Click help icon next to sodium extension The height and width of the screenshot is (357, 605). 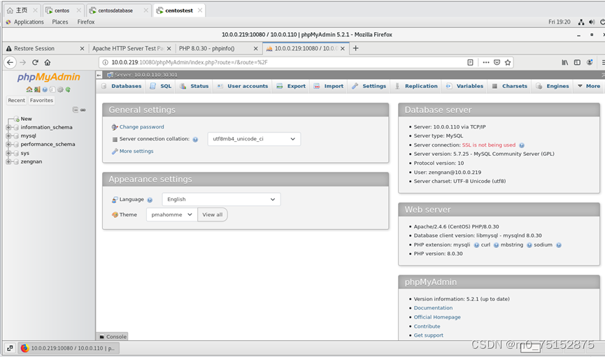tap(559, 245)
